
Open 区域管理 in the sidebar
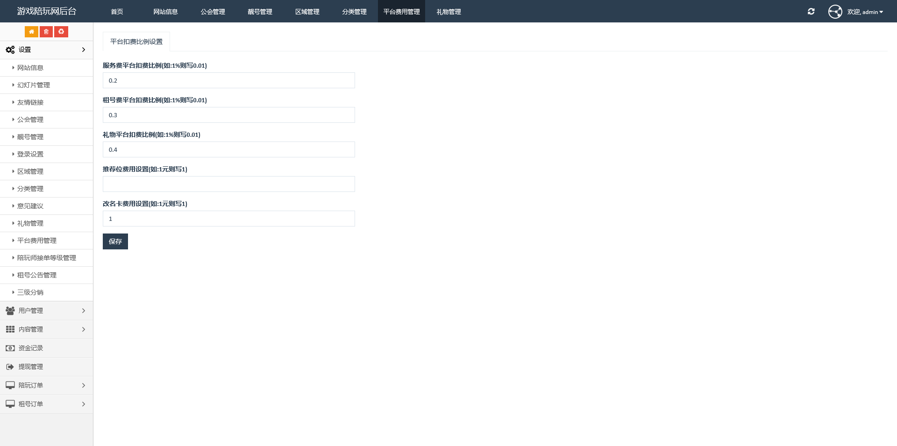coord(47,171)
